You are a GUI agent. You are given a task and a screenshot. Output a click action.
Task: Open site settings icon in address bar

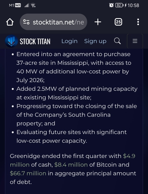click(x=26, y=22)
